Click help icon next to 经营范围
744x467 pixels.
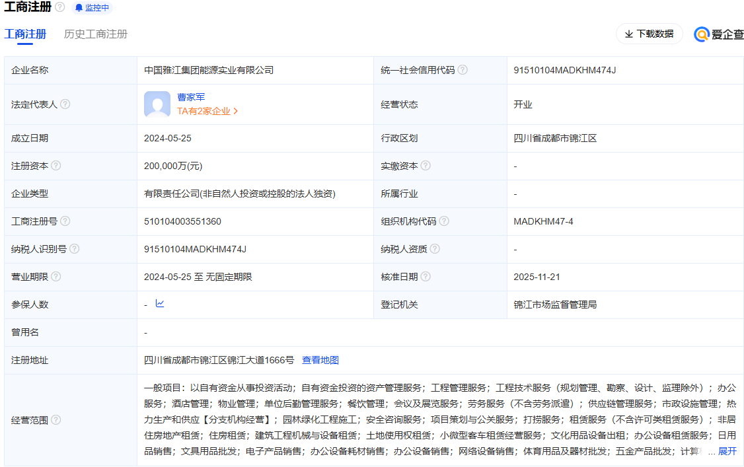click(56, 419)
